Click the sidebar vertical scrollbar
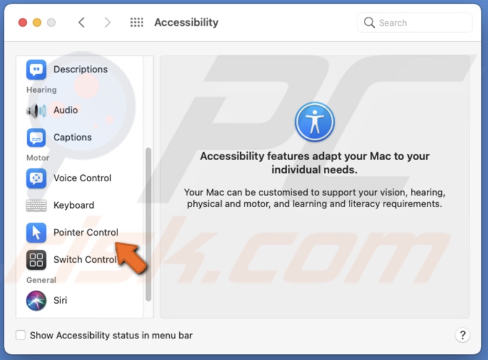 pos(148,223)
